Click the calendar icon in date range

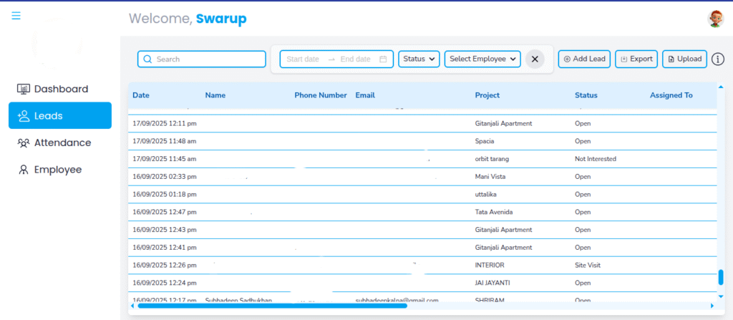(x=383, y=59)
